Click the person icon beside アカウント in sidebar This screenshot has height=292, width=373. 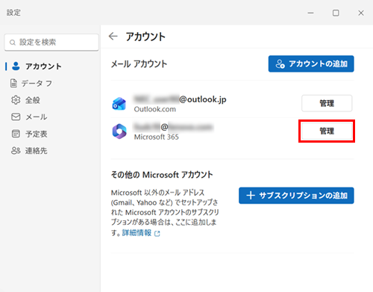[16, 66]
